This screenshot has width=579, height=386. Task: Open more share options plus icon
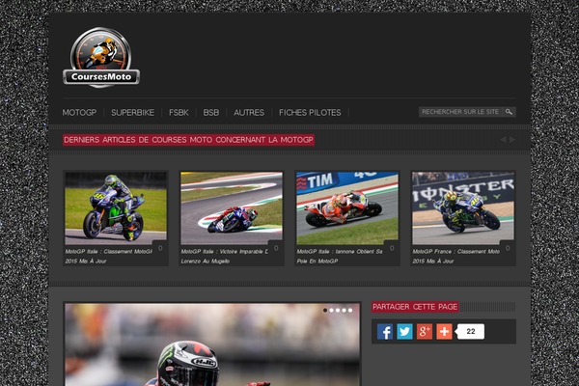(444, 332)
